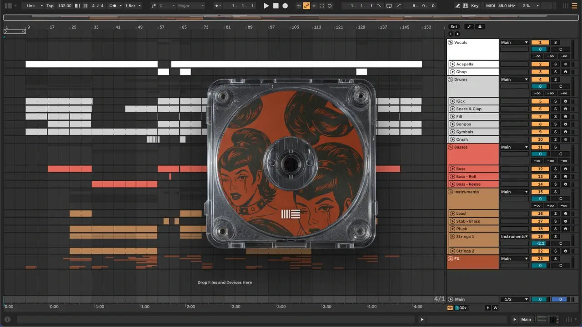Toggle the Punch-Out switch

[398, 6]
